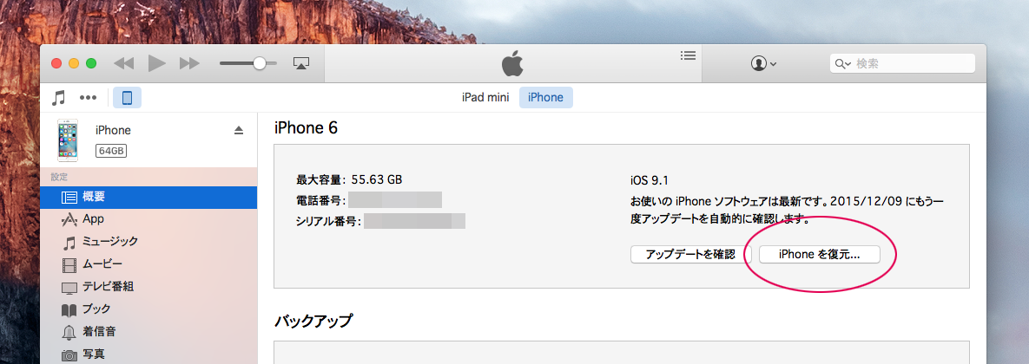Viewport: 1029px width, 364px height.
Task: Click the App Store icon beside App
Action: tap(69, 220)
